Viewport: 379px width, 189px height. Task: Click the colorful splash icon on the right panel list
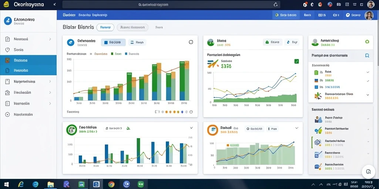318,96
